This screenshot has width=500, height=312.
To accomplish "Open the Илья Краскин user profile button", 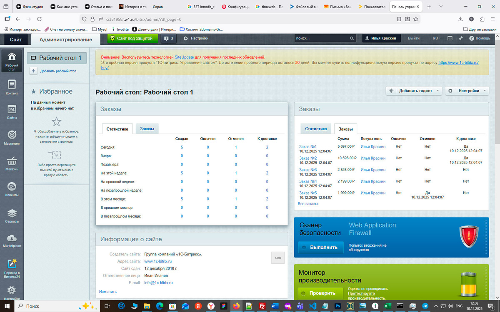I will (382, 38).
